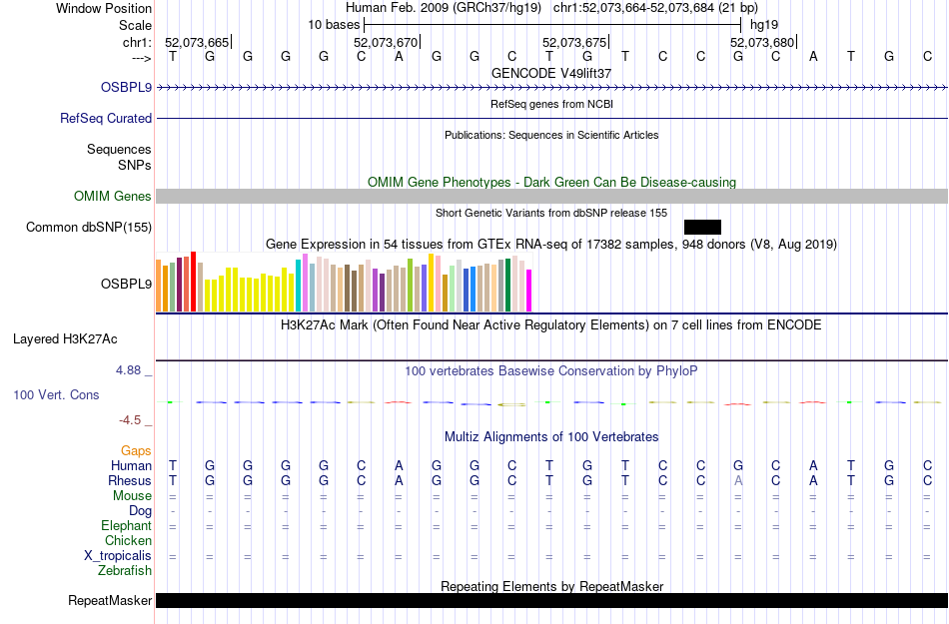Click the chr1: ruler label
This screenshot has height=624, width=949.
[137, 42]
